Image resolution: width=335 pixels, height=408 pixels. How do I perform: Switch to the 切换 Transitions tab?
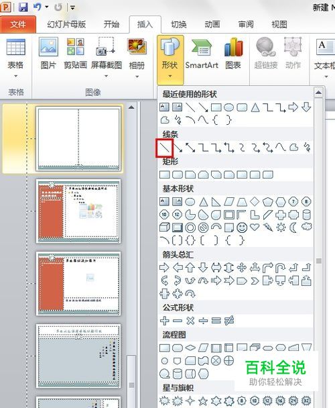point(179,24)
